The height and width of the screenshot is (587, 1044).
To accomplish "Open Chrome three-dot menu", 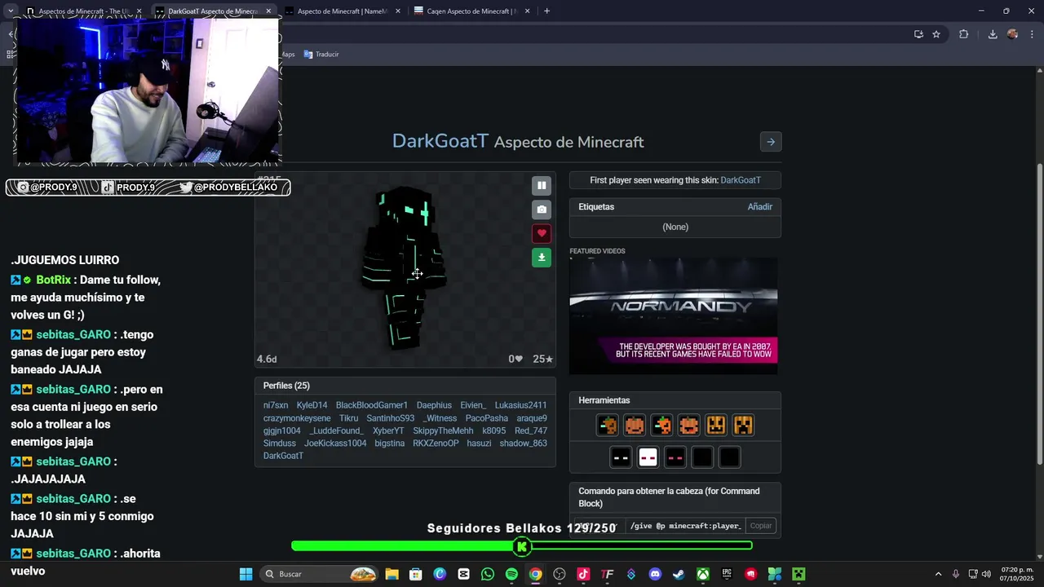I will [x=1033, y=34].
